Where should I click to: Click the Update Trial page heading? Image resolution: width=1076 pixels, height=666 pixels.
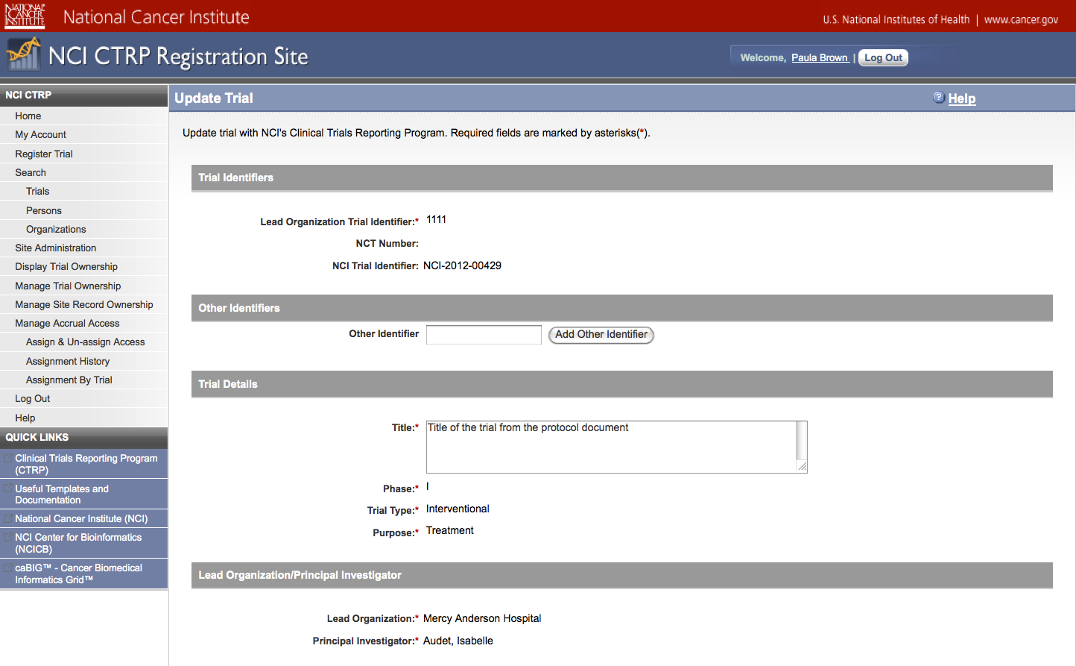pyautogui.click(x=214, y=98)
